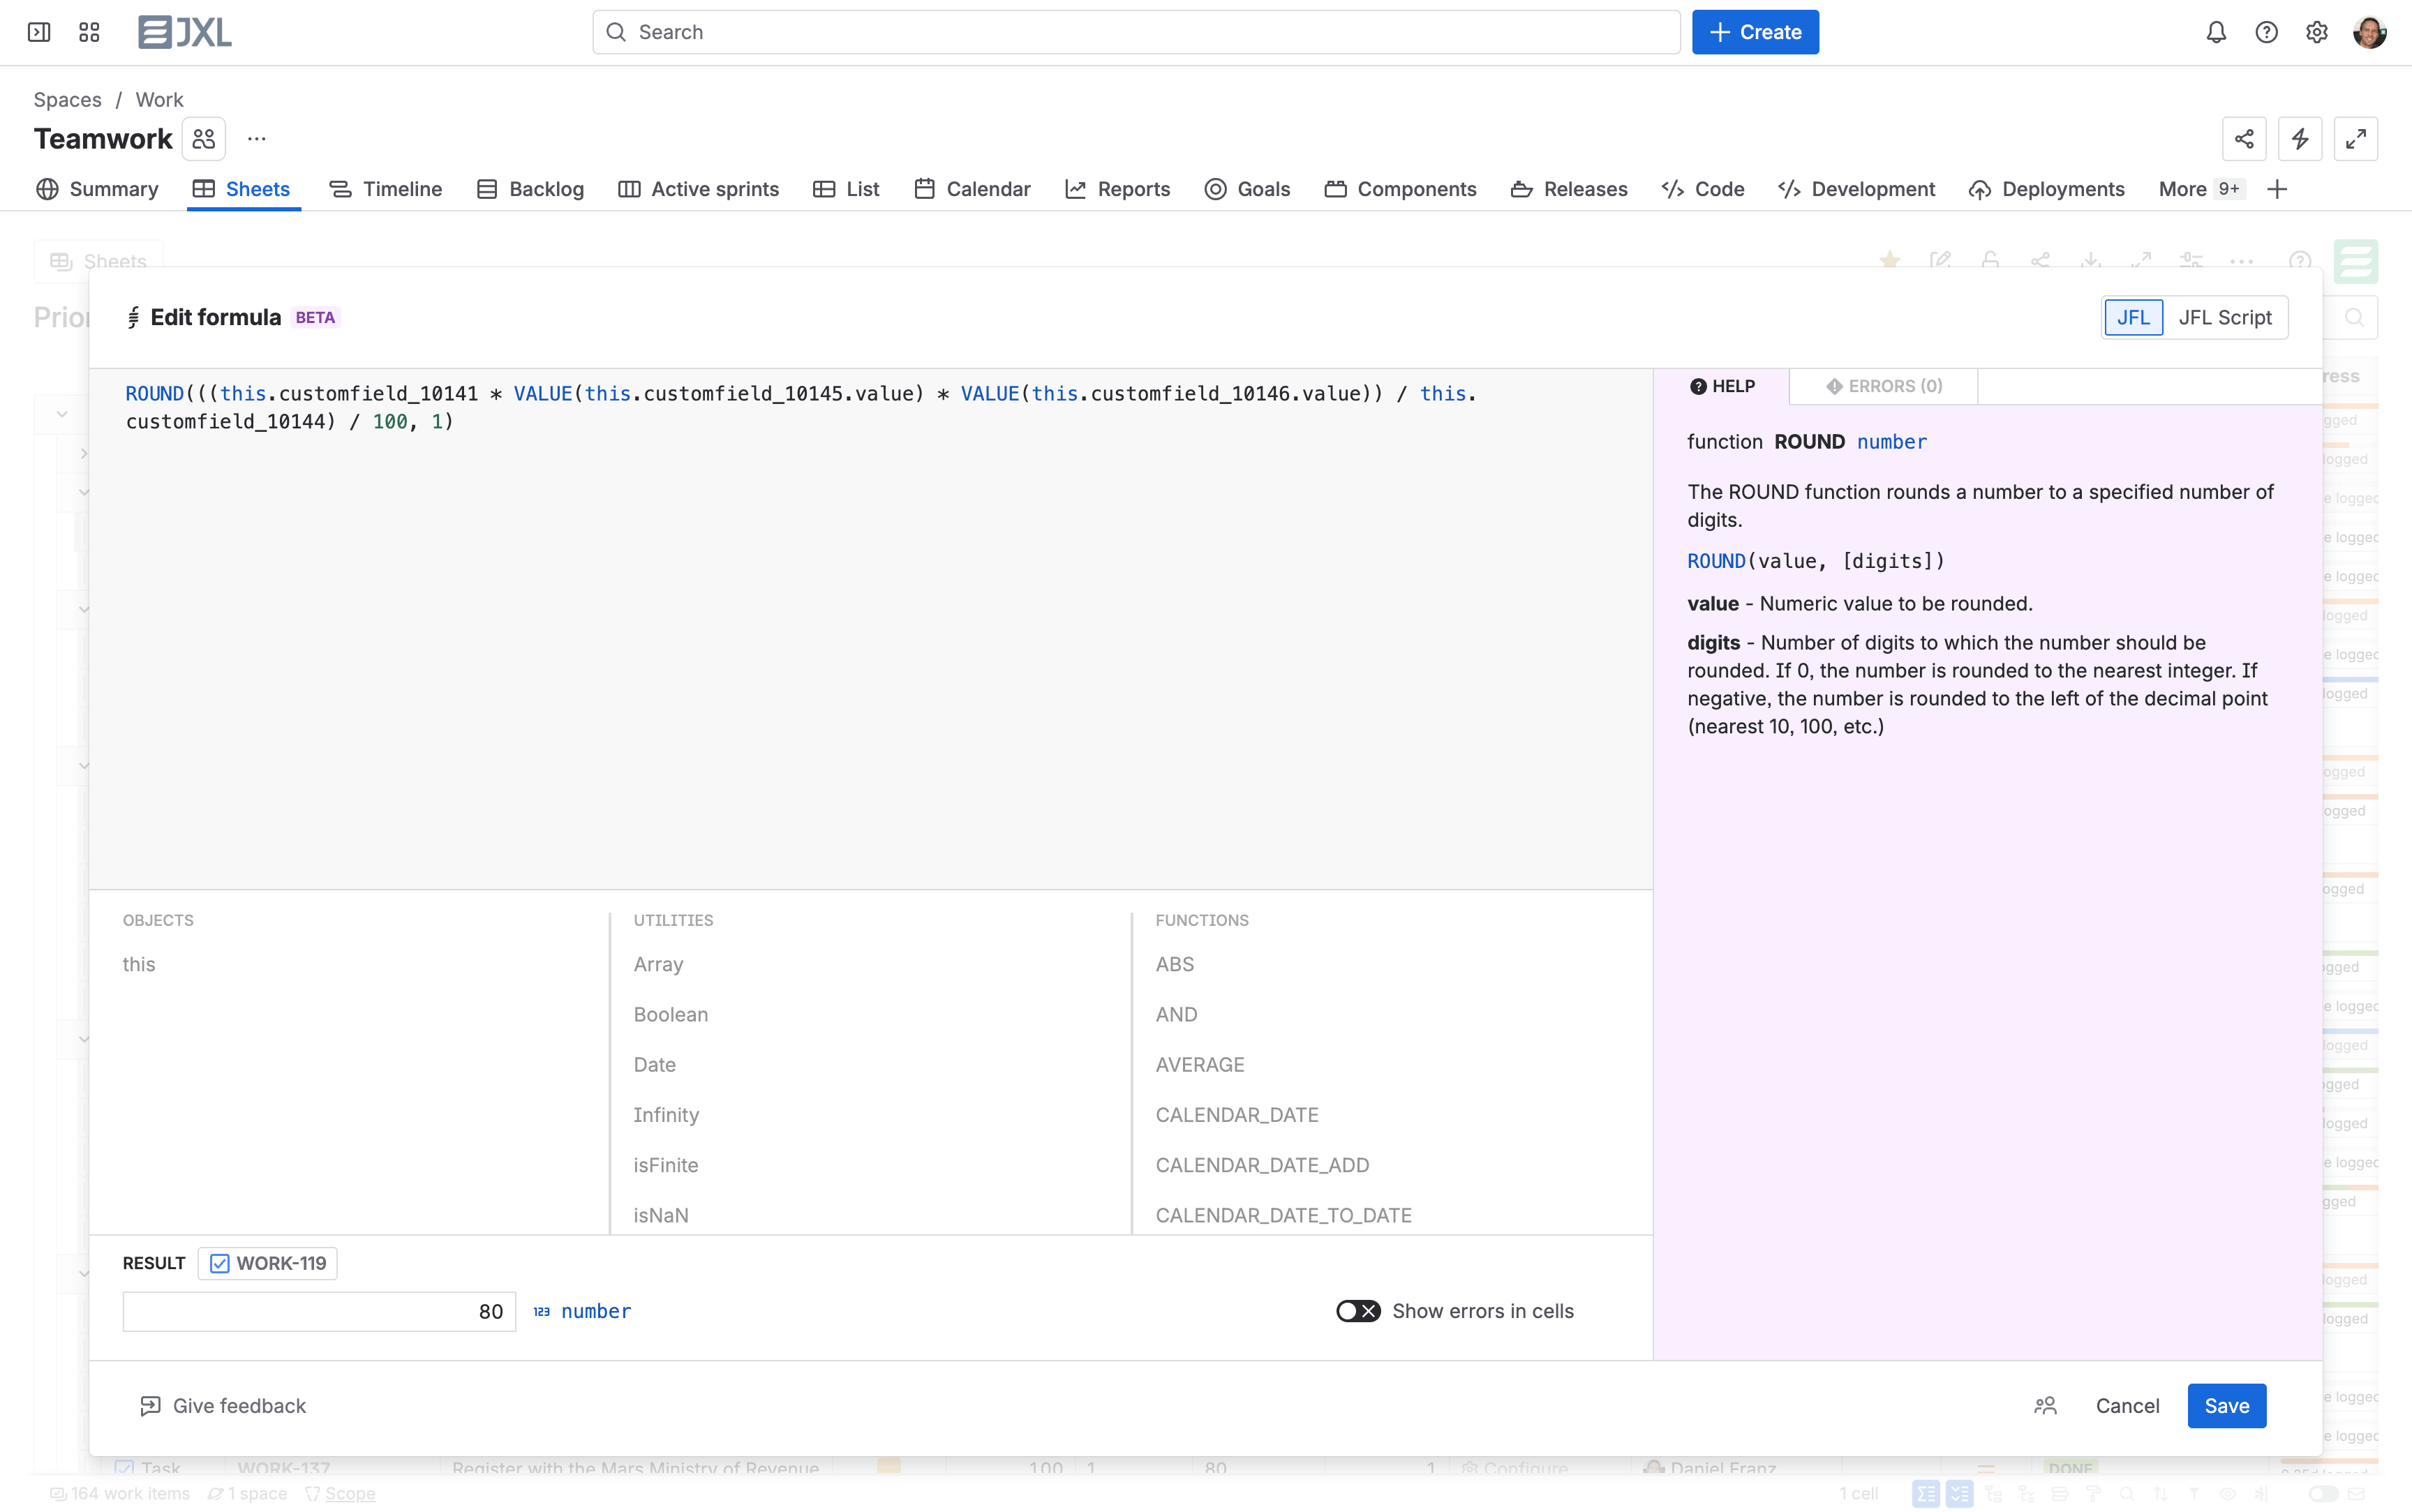Switch to the JFL mode
This screenshot has height=1512, width=2412.
point(2133,317)
